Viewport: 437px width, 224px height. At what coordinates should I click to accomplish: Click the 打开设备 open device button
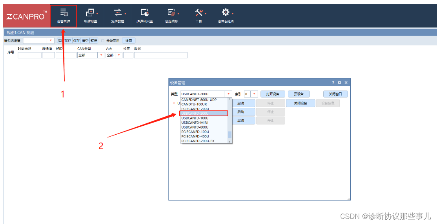point(273,94)
